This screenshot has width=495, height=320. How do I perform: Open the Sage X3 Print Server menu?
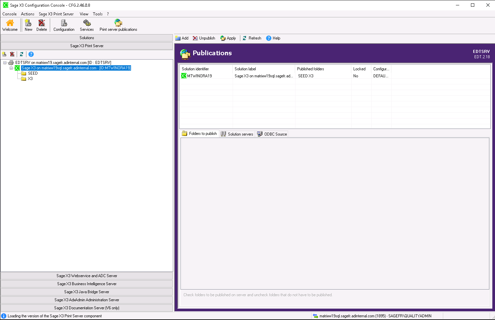(56, 14)
